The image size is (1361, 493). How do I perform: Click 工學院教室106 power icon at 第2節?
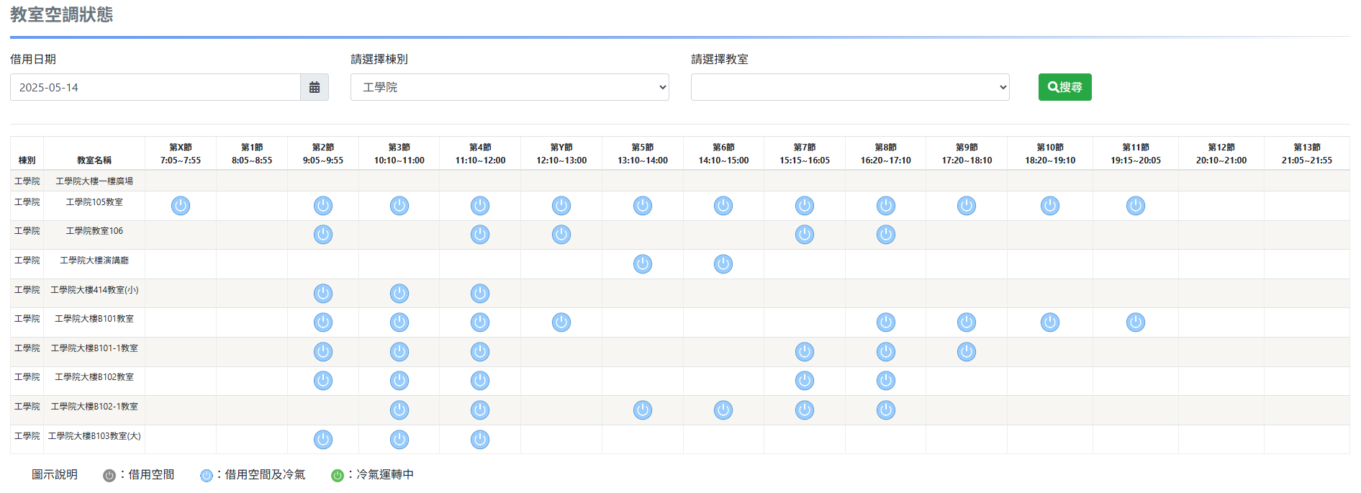tap(323, 235)
